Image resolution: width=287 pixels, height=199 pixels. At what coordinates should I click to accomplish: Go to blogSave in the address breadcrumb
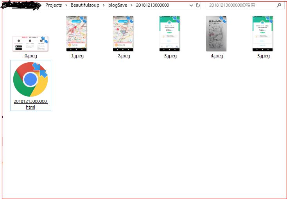[118, 5]
